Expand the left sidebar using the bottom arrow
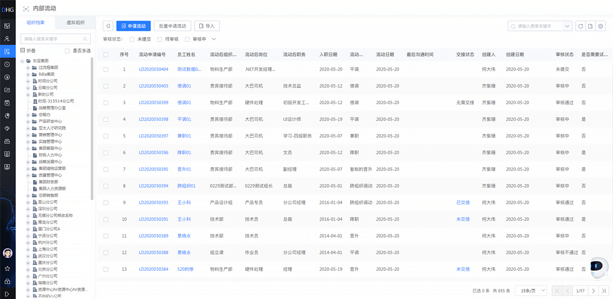Image resolution: width=613 pixels, height=299 pixels. point(7,293)
